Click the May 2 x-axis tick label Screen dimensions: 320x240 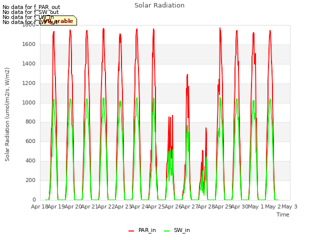[273, 206]
